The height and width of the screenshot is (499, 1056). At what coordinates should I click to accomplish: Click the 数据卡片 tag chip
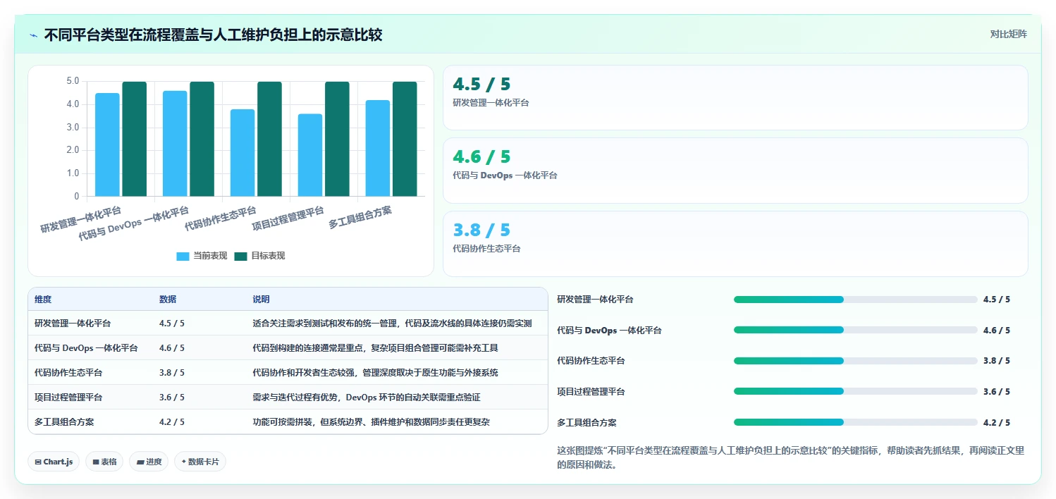[200, 462]
